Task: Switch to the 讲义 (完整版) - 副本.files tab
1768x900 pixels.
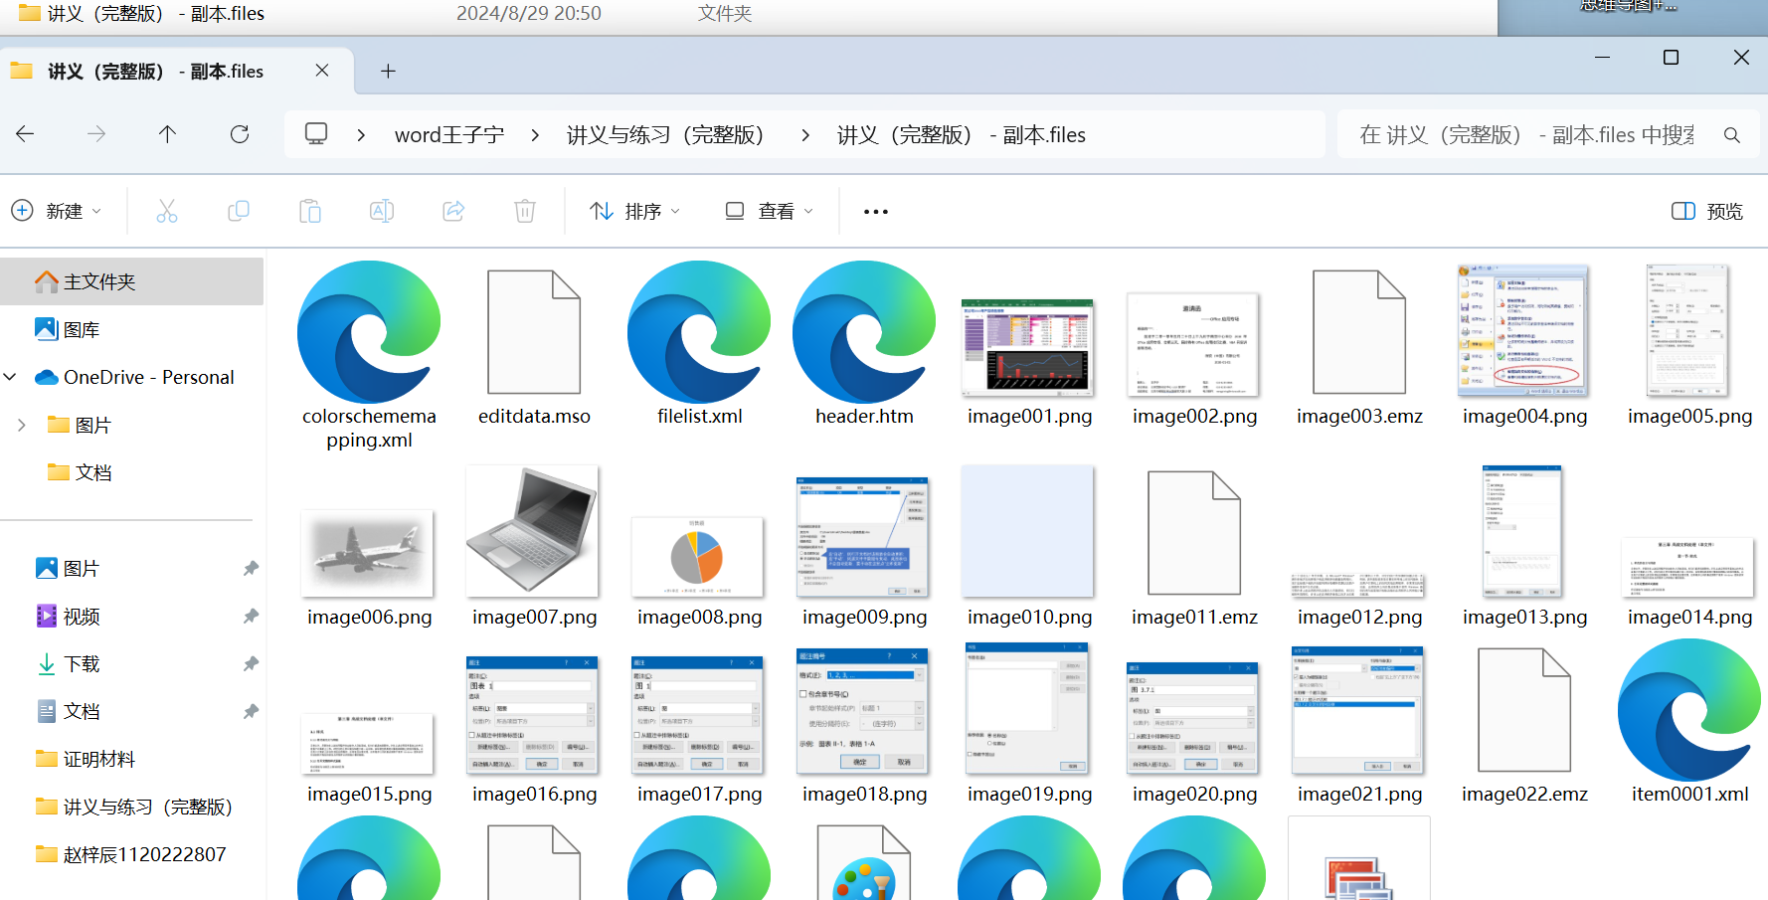Action: pos(156,72)
